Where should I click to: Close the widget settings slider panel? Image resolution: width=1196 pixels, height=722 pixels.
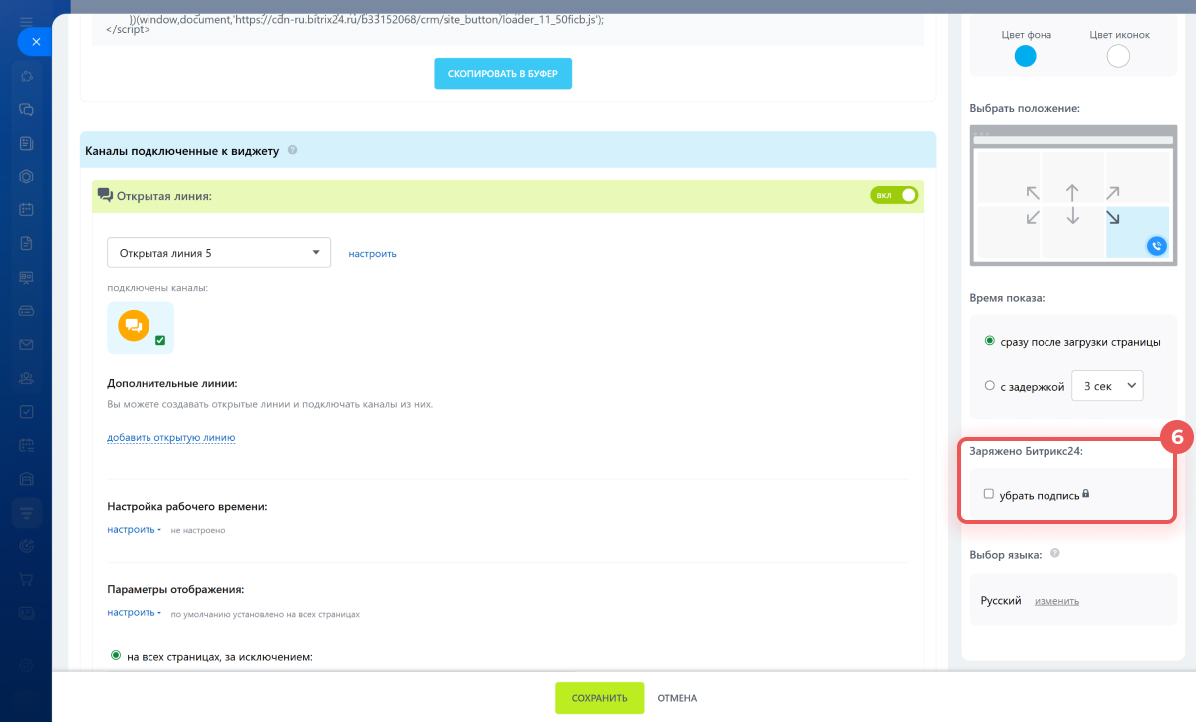pyautogui.click(x=35, y=42)
